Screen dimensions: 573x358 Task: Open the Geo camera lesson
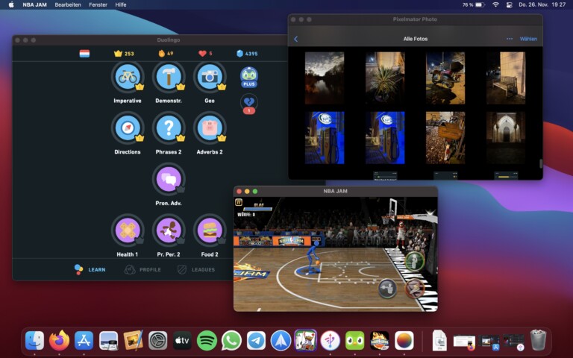[210, 78]
